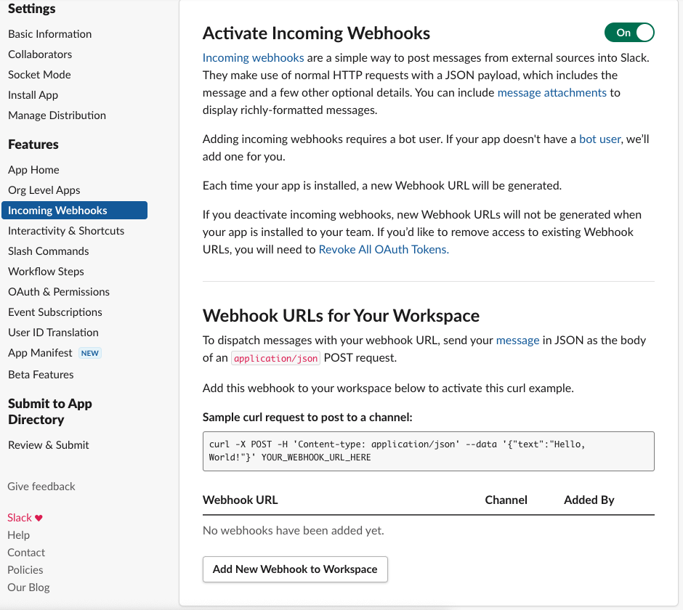Open the Policies footer link
This screenshot has width=683, height=610.
(x=25, y=570)
